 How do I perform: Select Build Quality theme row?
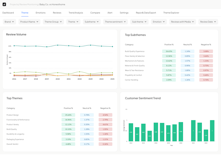click(x=59, y=129)
